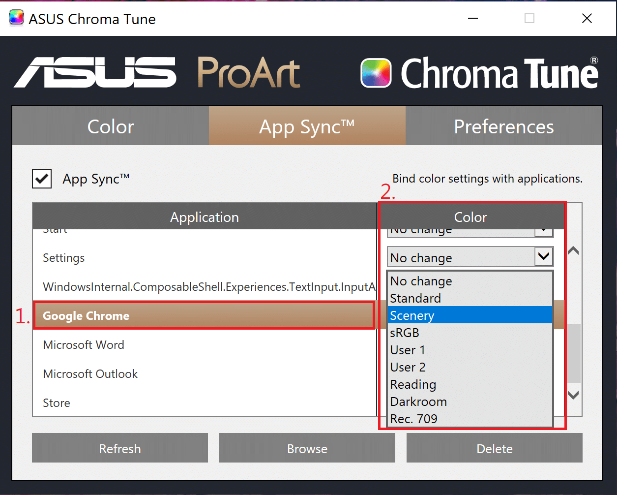
Task: Select the Google Chrome application row
Action: tap(204, 315)
